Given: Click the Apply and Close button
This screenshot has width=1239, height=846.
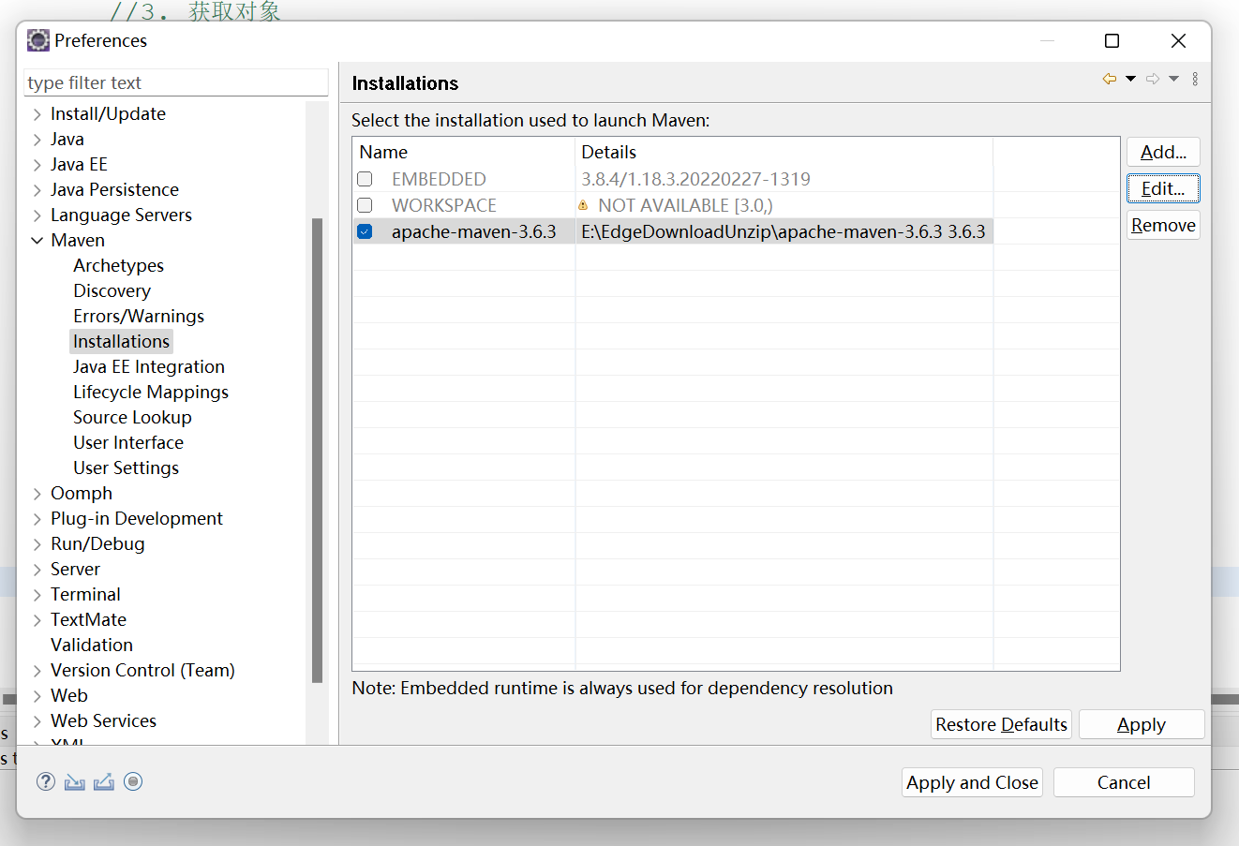Looking at the screenshot, I should (x=973, y=782).
